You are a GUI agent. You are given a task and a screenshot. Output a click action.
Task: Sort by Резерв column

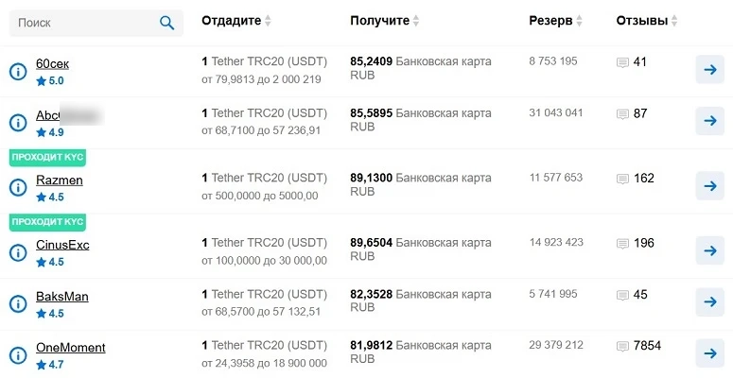(555, 21)
